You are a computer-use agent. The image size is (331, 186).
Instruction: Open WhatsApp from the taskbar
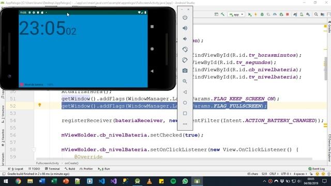coord(185,181)
